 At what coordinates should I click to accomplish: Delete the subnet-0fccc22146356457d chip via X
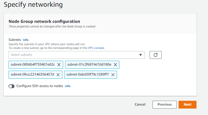tap(58, 75)
